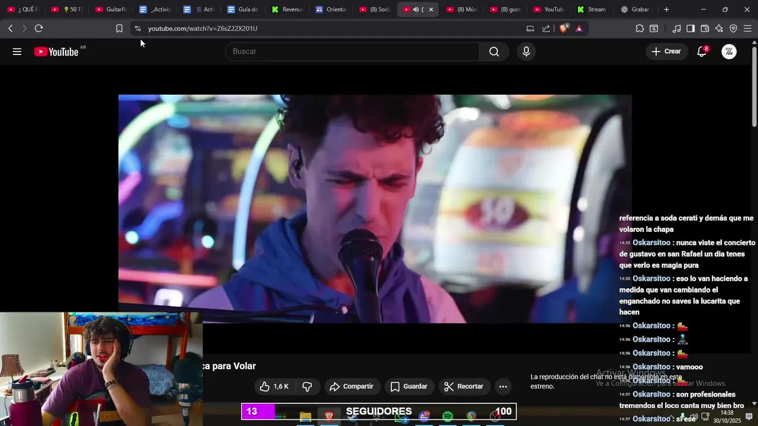Open the Brave playlist music icon

point(677,28)
